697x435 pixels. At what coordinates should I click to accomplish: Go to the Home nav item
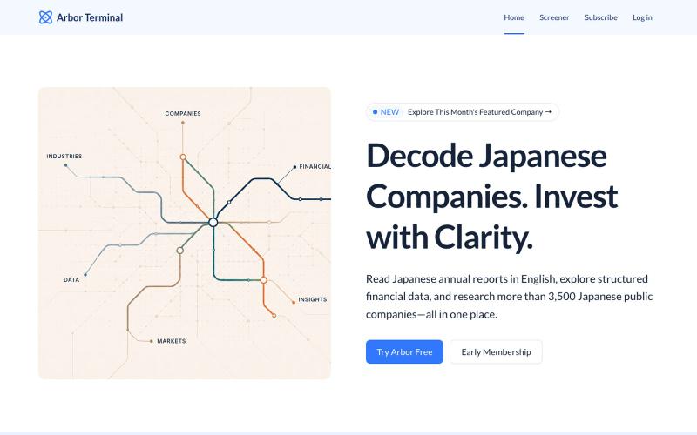514,17
